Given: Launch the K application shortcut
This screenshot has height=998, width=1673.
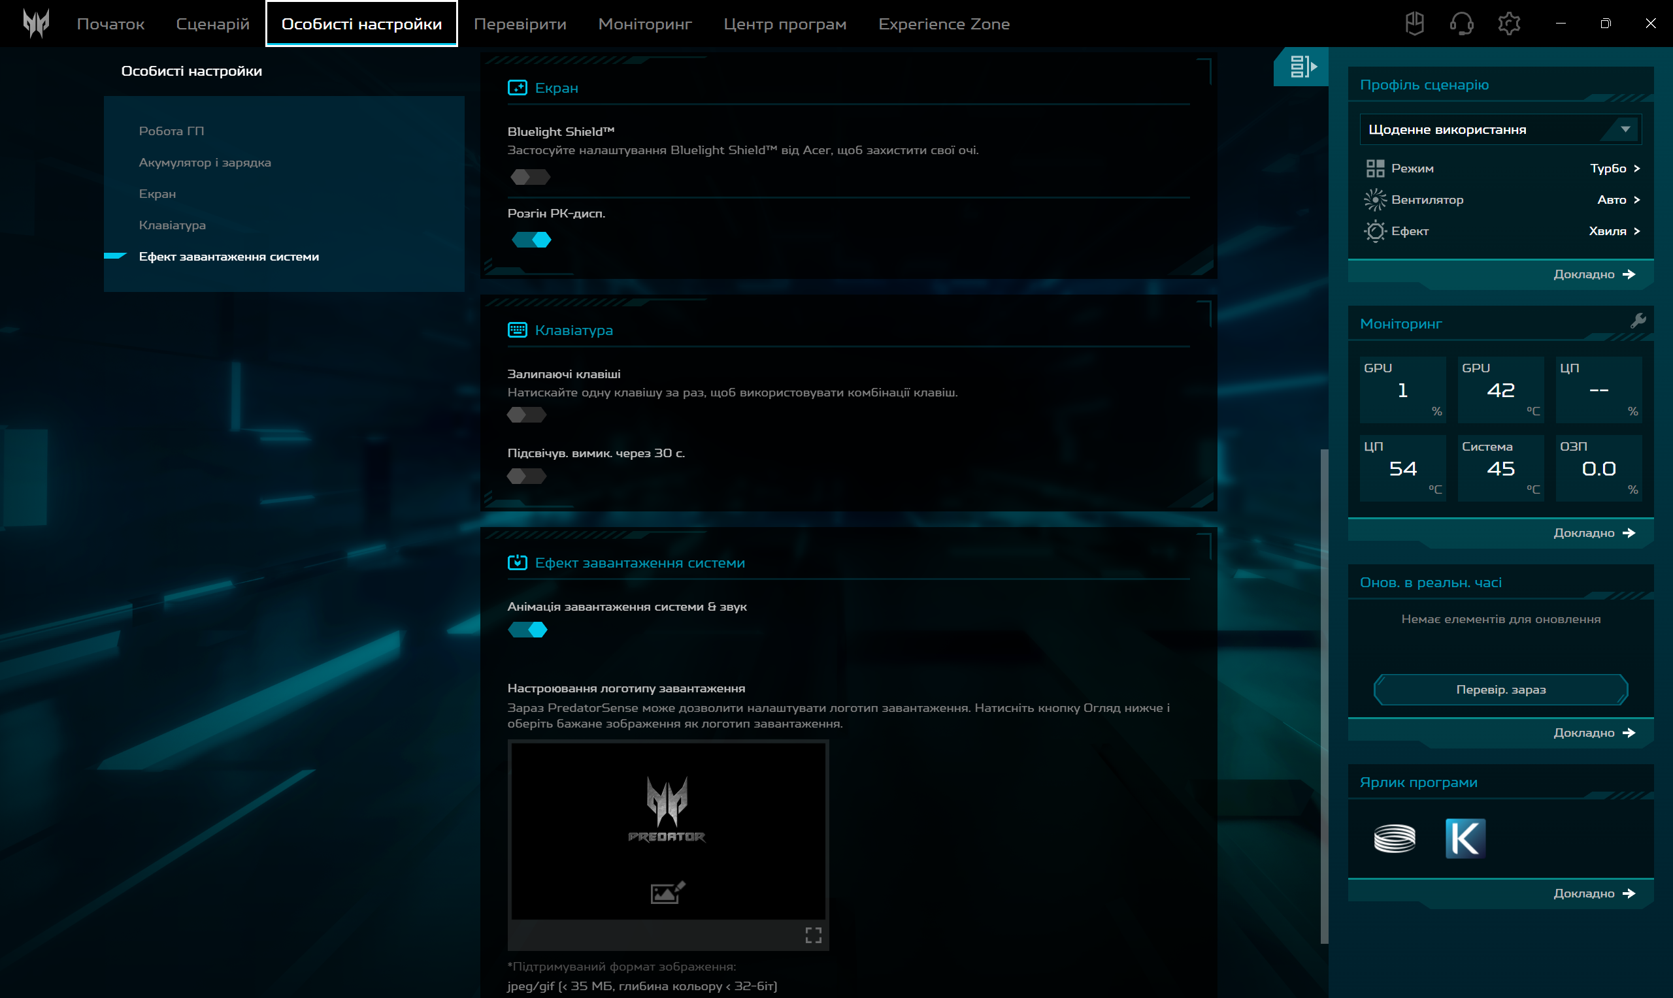Looking at the screenshot, I should pos(1465,838).
